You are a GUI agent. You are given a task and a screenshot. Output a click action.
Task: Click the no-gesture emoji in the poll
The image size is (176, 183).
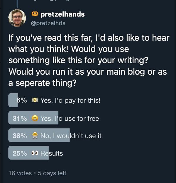click(35, 136)
